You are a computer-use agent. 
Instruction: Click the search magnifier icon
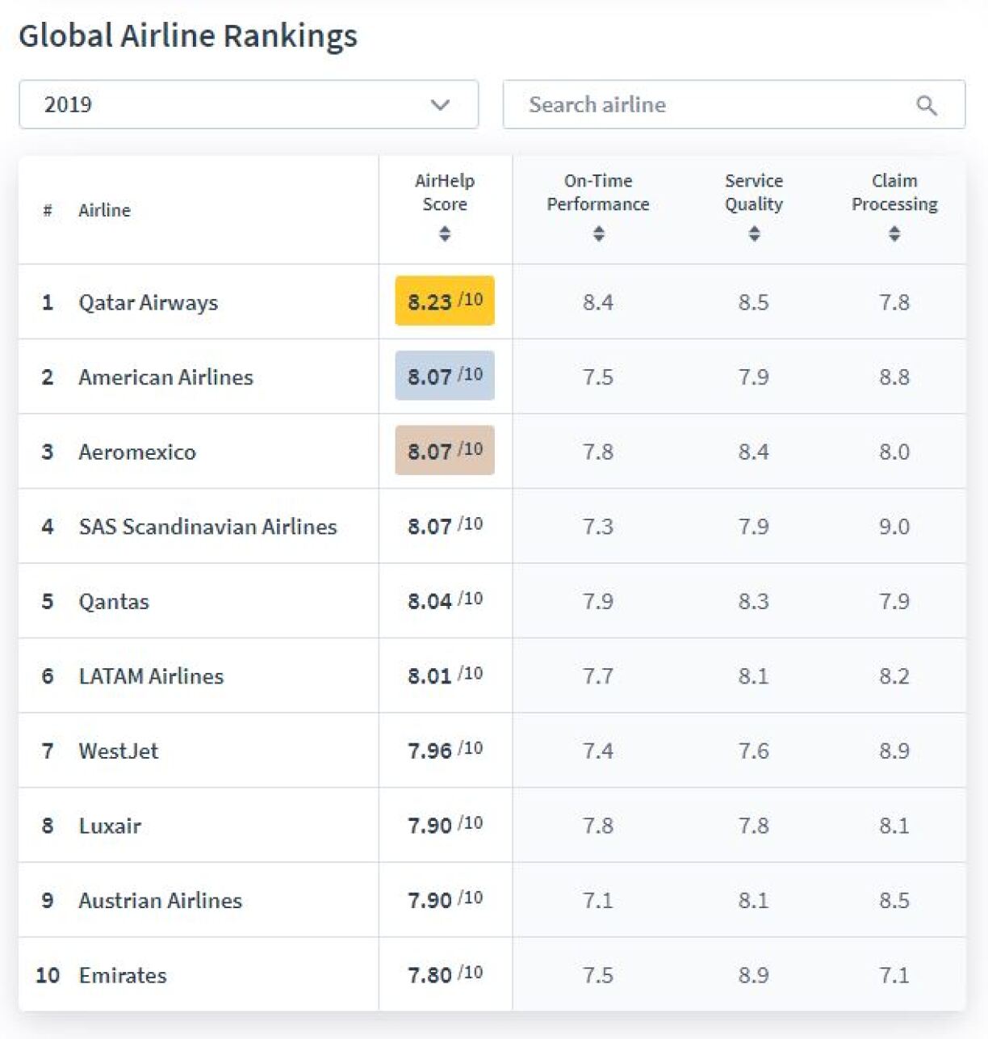pos(927,105)
